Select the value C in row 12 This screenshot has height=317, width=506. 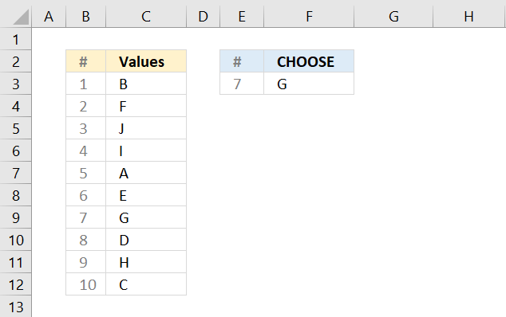[x=146, y=284]
